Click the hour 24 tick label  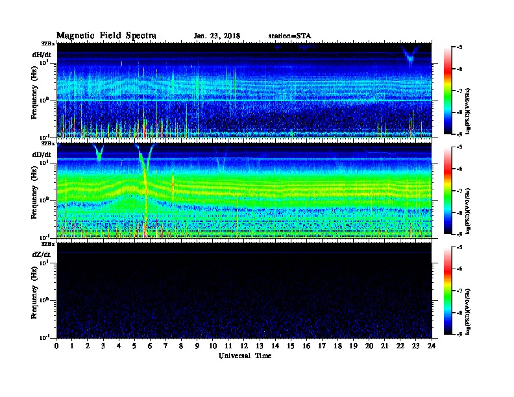pos(432,346)
